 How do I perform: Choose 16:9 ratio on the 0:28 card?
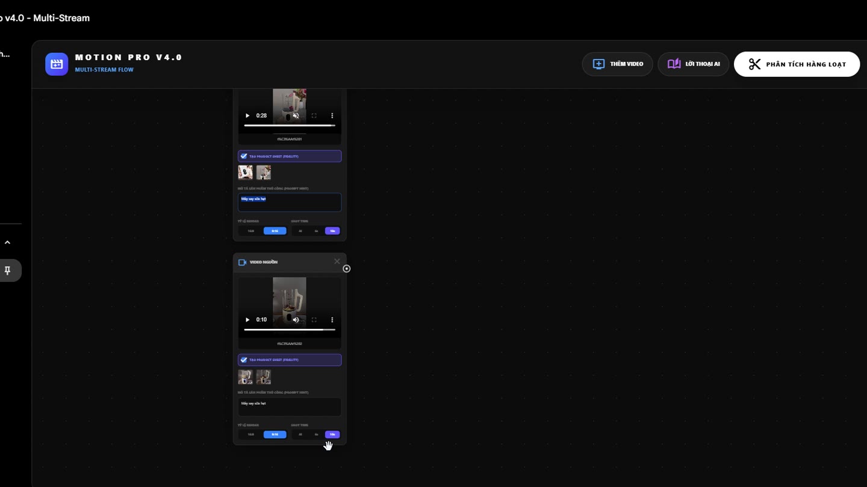[250, 231]
